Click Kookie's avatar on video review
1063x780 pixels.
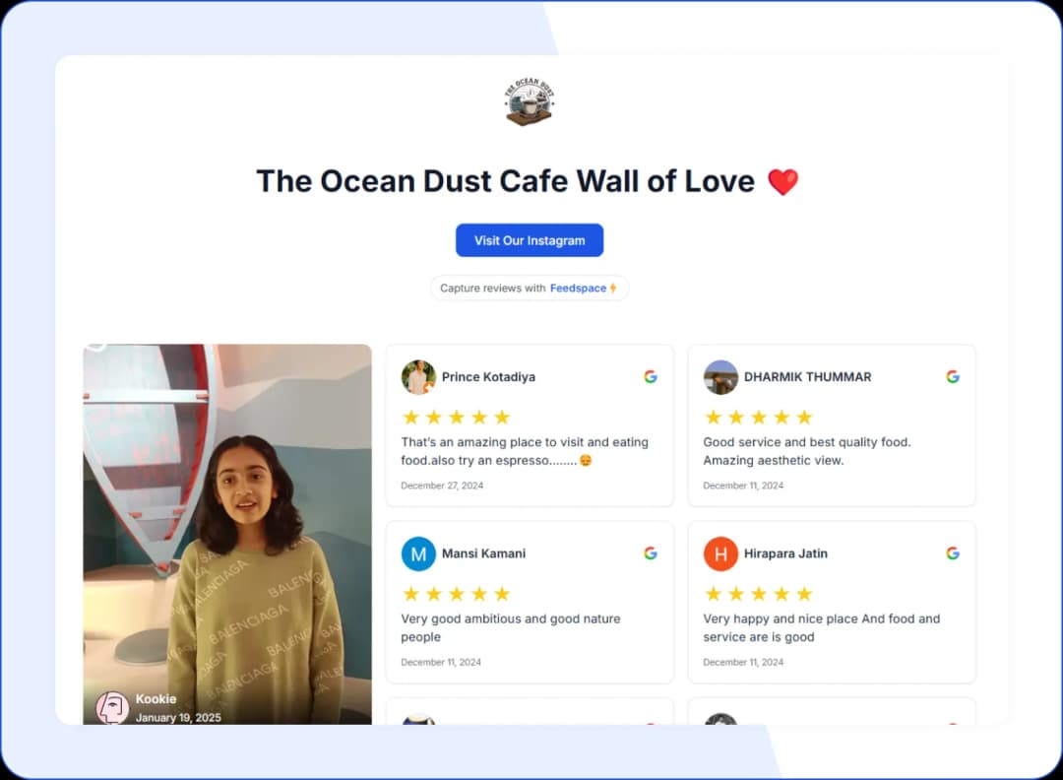(112, 707)
